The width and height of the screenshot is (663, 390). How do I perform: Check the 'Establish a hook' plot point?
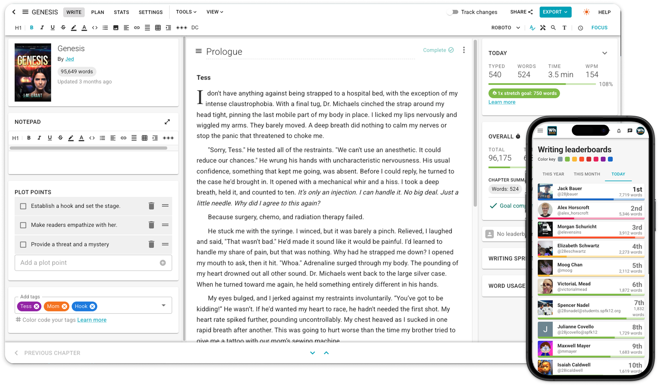(x=23, y=206)
